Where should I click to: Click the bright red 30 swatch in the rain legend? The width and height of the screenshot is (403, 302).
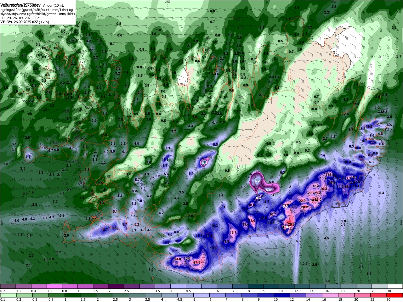pos(395,295)
